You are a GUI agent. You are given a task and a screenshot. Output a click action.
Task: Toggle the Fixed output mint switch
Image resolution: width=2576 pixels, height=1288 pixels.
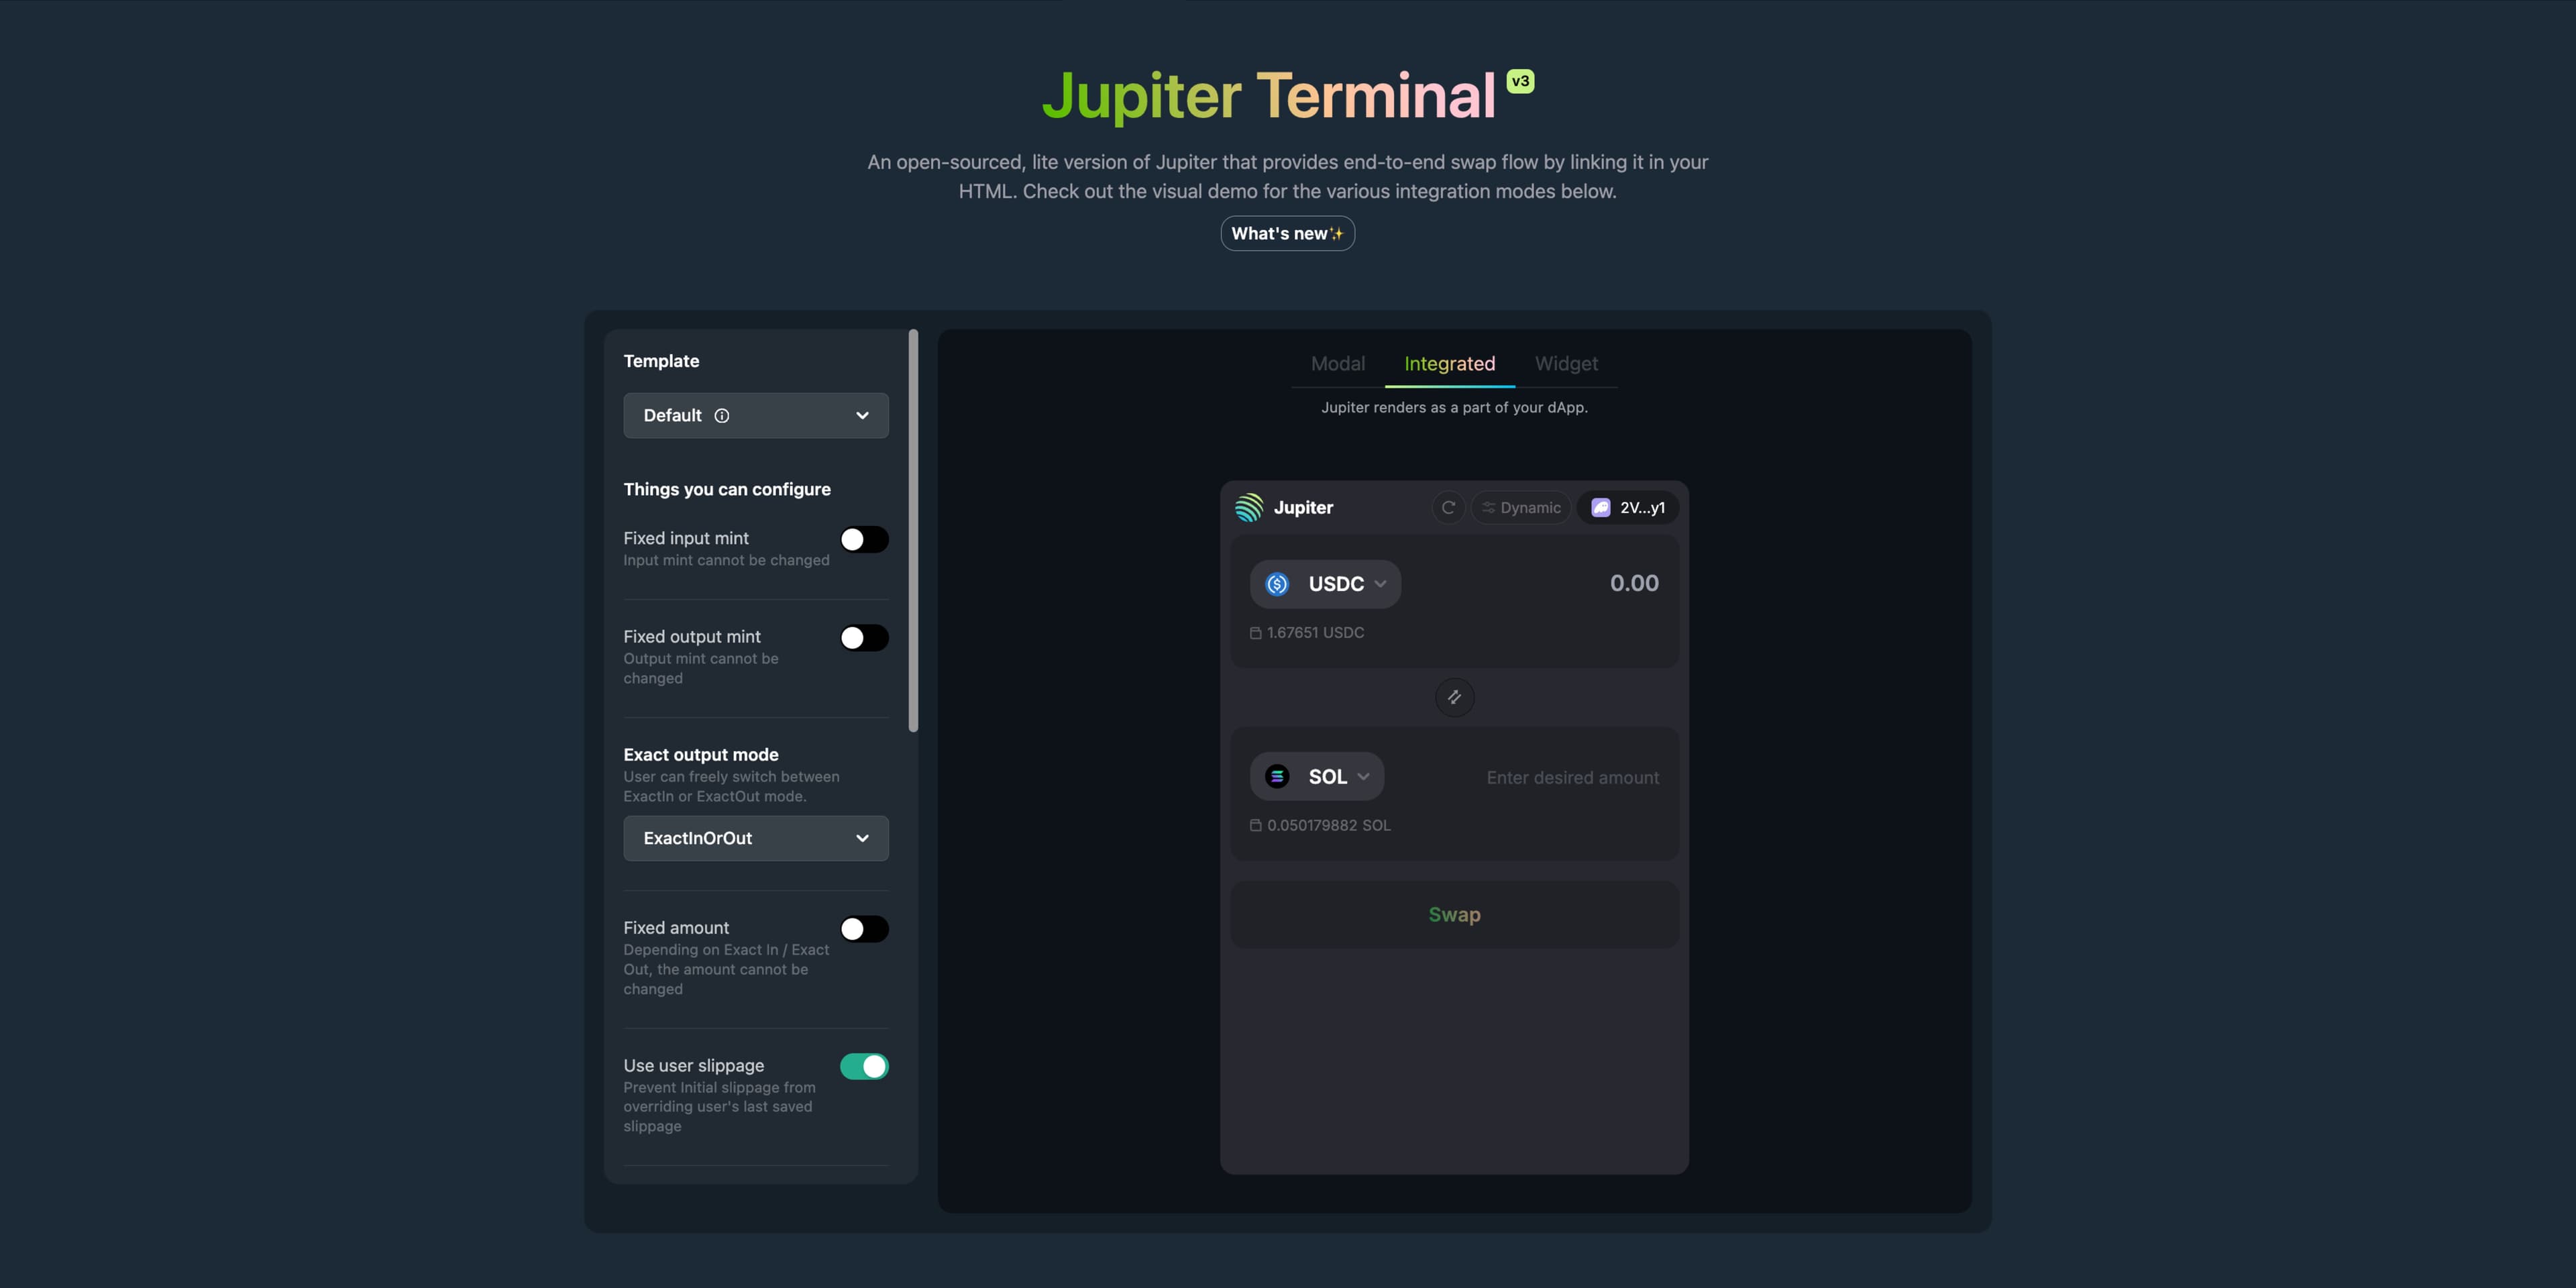point(864,638)
